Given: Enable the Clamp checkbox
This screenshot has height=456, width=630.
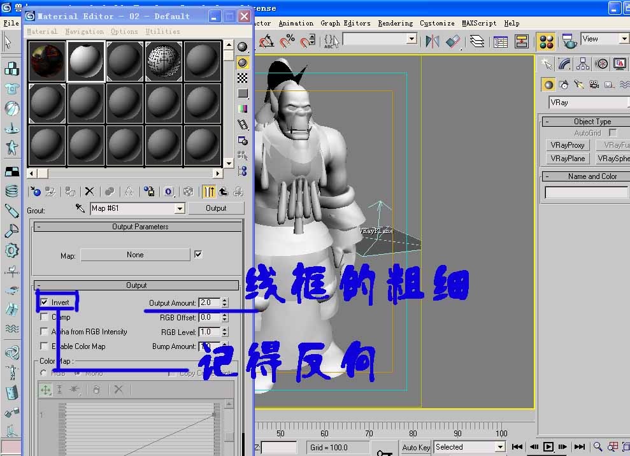Looking at the screenshot, I should click(x=43, y=317).
